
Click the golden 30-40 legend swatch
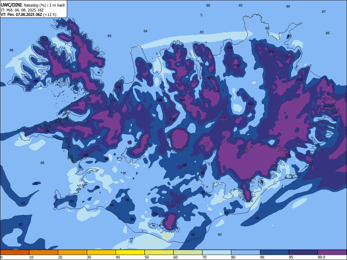coord(101,252)
